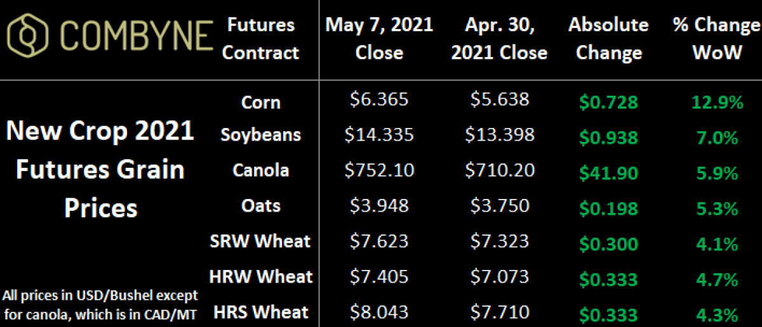
Task: Select the Futures Contract column header
Action: [x=260, y=39]
